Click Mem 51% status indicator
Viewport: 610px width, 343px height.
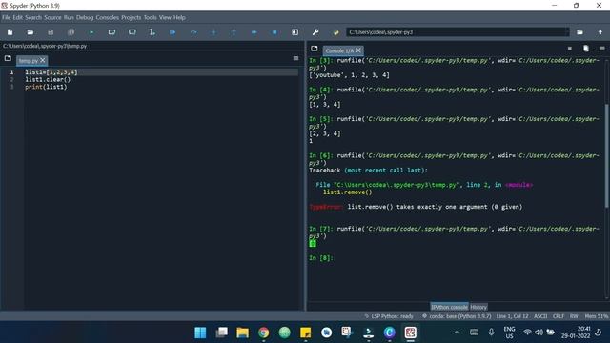[x=597, y=316]
